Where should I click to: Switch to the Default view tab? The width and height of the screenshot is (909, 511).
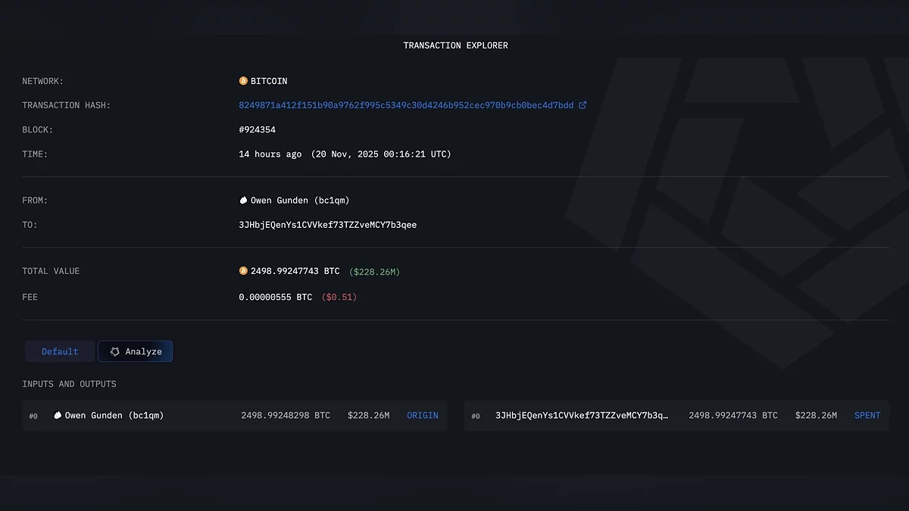point(60,351)
